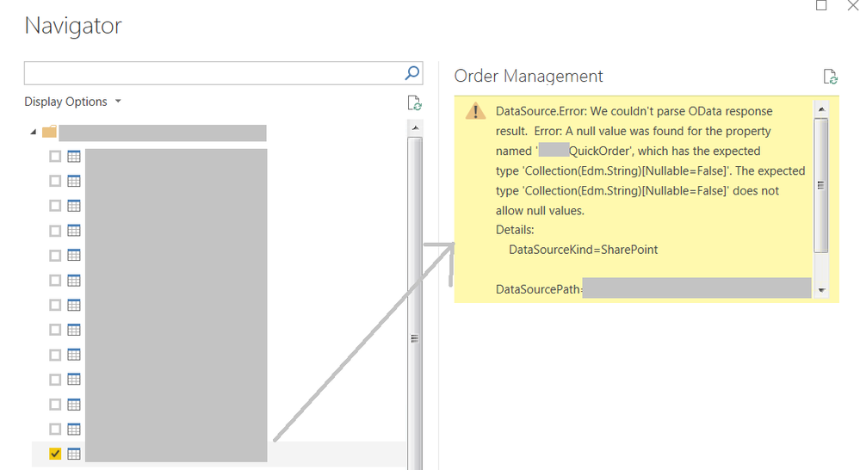This screenshot has width=860, height=470.
Task: Click the error message scrollbar thumb
Action: [821, 185]
